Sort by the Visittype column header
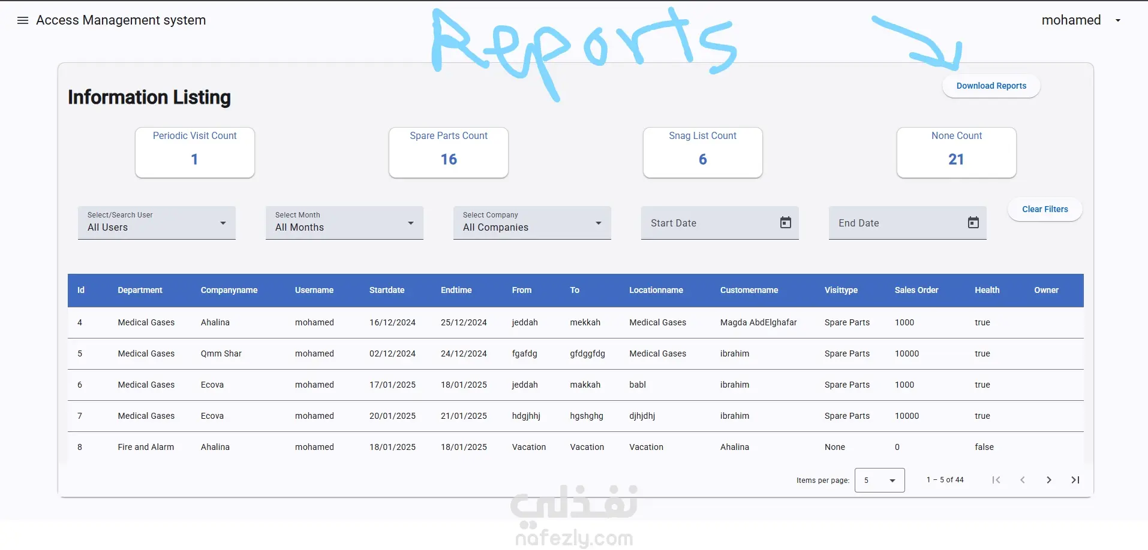 coord(841,290)
